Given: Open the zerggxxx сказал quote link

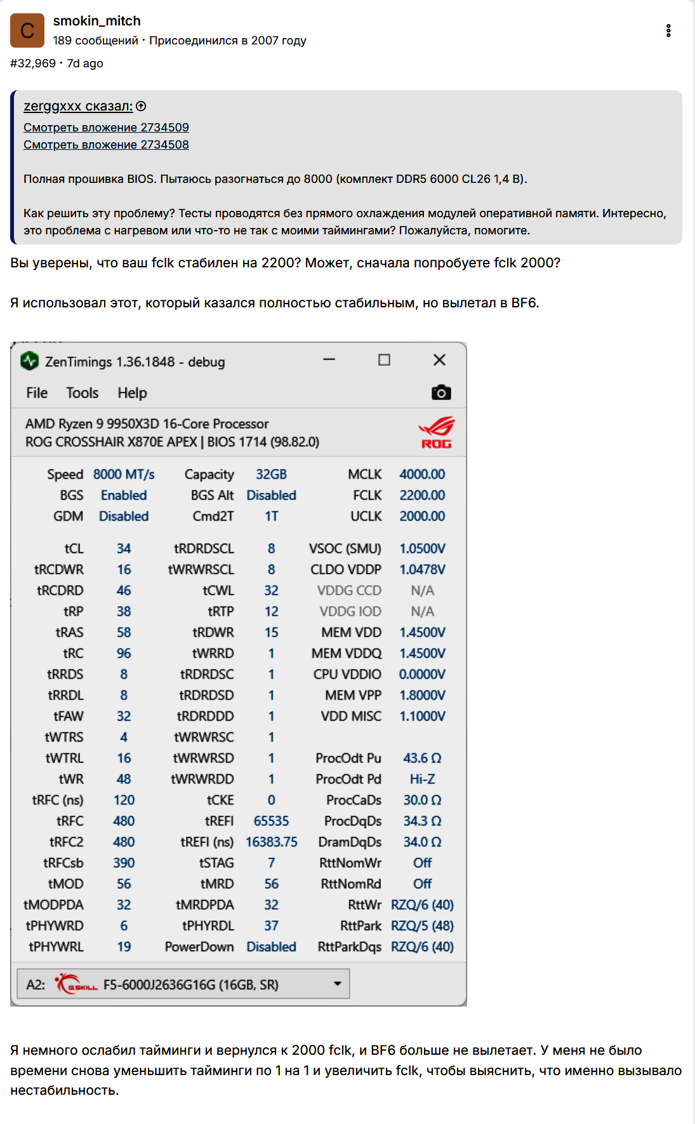Looking at the screenshot, I should tap(78, 106).
